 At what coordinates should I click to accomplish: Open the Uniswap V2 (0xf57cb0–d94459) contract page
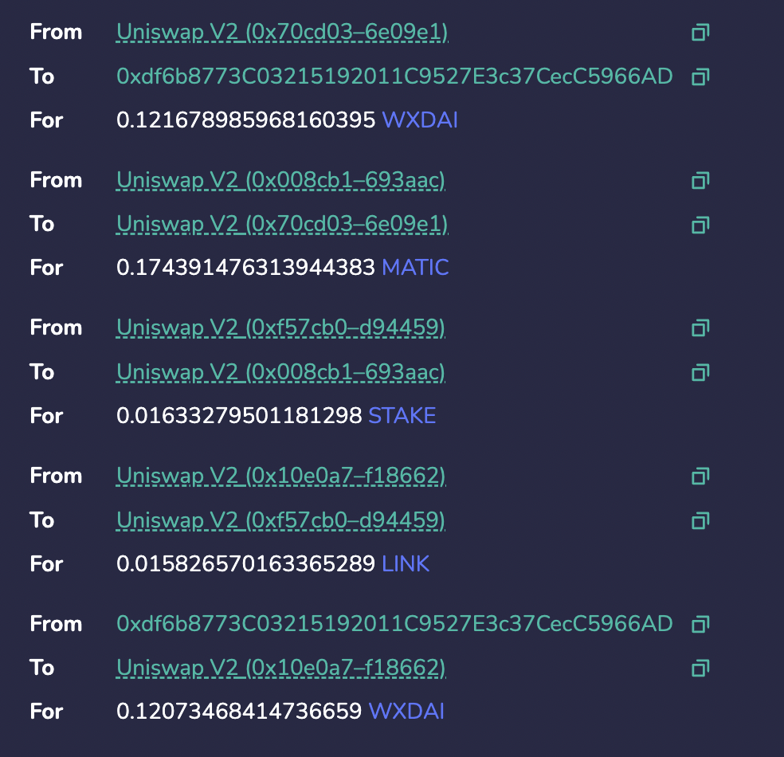click(x=280, y=328)
